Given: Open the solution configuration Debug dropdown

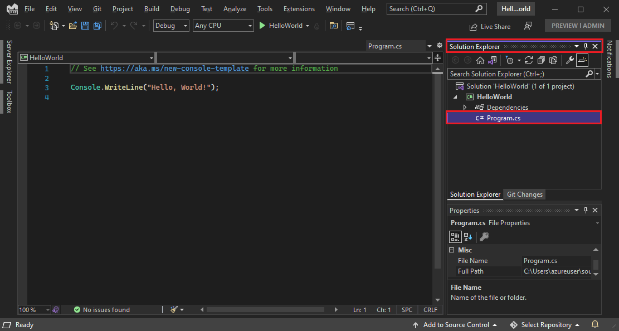Looking at the screenshot, I should pyautogui.click(x=170, y=25).
